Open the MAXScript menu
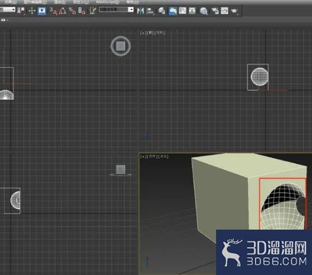Screen dimensions: 312x275 tap(107, 2)
